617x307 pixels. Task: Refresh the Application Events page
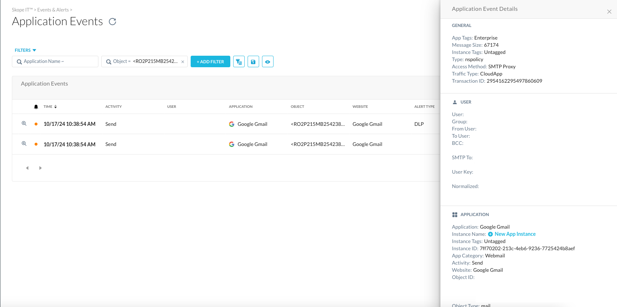[112, 22]
